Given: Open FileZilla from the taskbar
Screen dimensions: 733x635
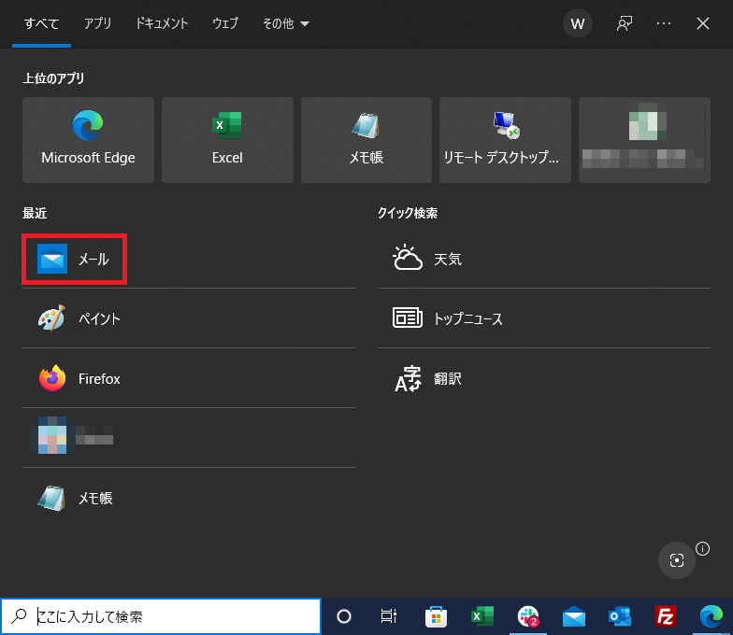Looking at the screenshot, I should [666, 616].
